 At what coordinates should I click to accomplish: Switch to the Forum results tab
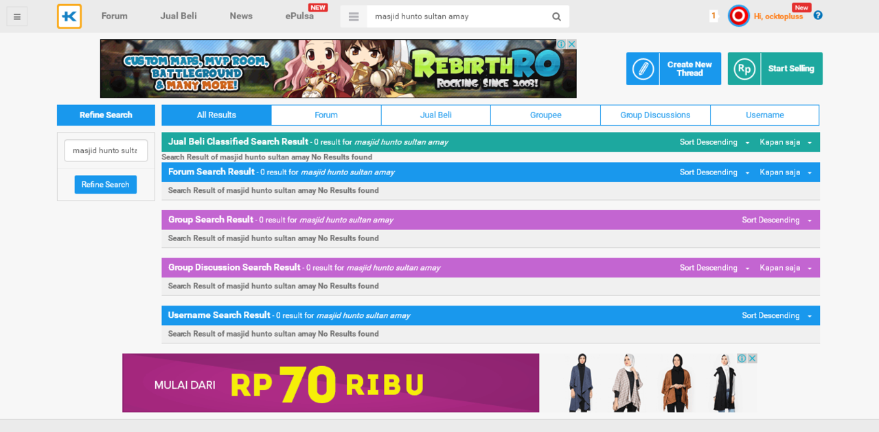(x=326, y=115)
